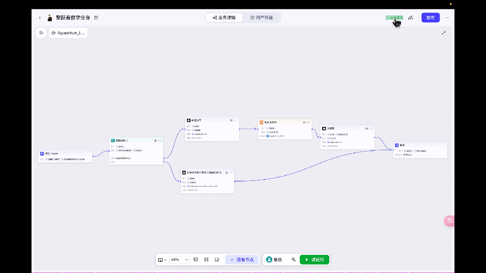This screenshot has height=273, width=486.
Task: Click the 发布 publish button
Action: (431, 18)
